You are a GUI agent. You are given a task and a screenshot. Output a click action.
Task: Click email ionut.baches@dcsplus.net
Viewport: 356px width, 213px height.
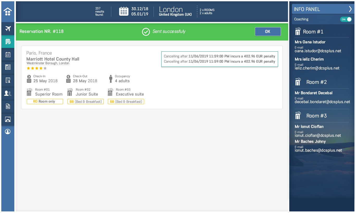[x=318, y=150]
